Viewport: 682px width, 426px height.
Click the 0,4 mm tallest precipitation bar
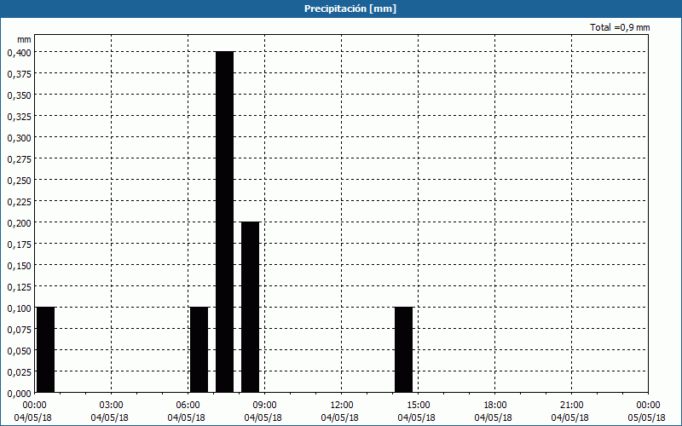click(225, 222)
